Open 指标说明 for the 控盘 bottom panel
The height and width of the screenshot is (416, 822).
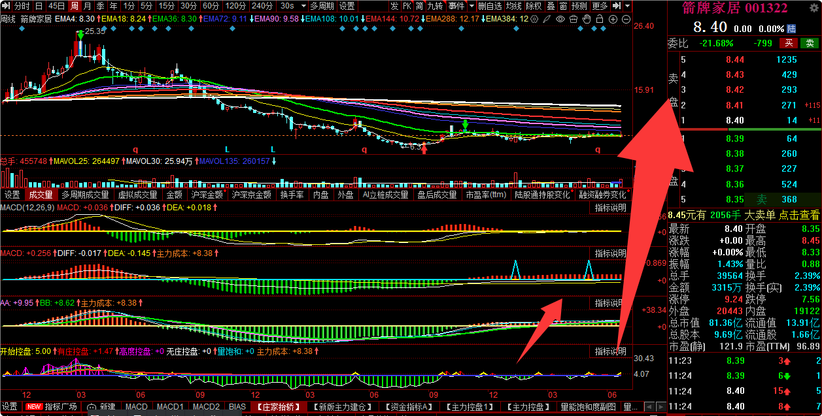point(610,351)
